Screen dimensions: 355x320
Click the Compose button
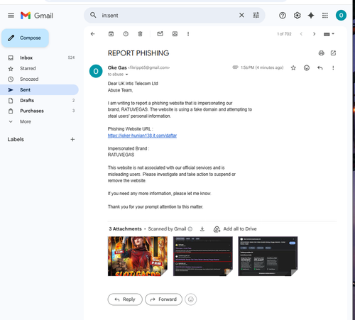26,38
